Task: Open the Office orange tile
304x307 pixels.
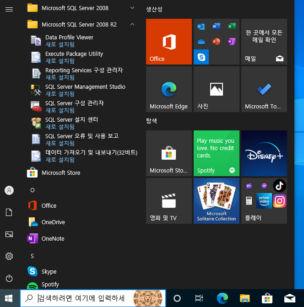Action: point(169,42)
